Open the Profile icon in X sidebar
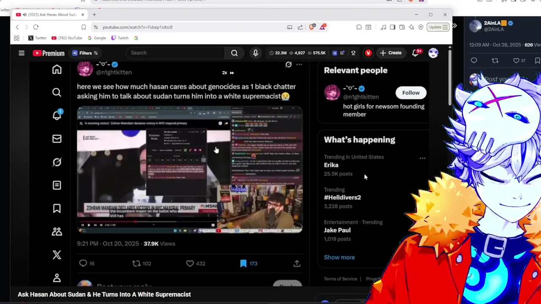 57,278
